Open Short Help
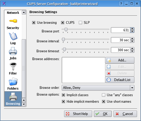This screenshot has width=141, height=121. click(x=78, y=114)
